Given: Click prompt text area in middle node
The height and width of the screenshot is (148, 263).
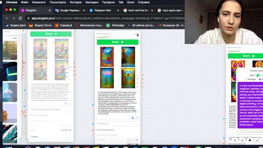Looking at the screenshot, I should point(118,103).
